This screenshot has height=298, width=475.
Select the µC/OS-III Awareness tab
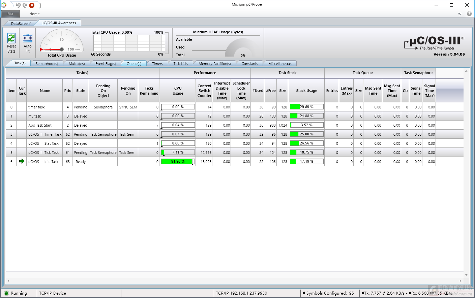click(59, 23)
